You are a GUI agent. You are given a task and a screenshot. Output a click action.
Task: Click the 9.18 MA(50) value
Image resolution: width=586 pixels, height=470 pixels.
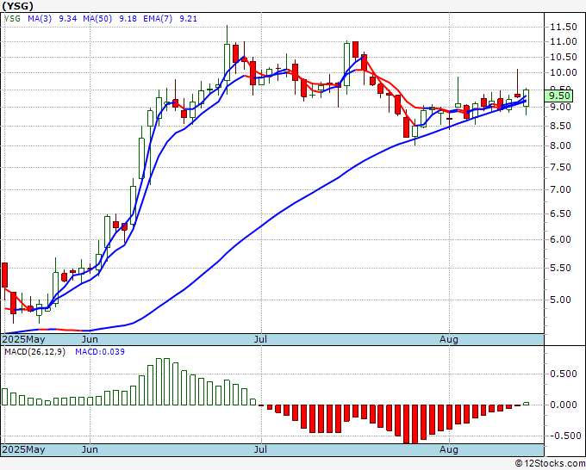pos(128,18)
